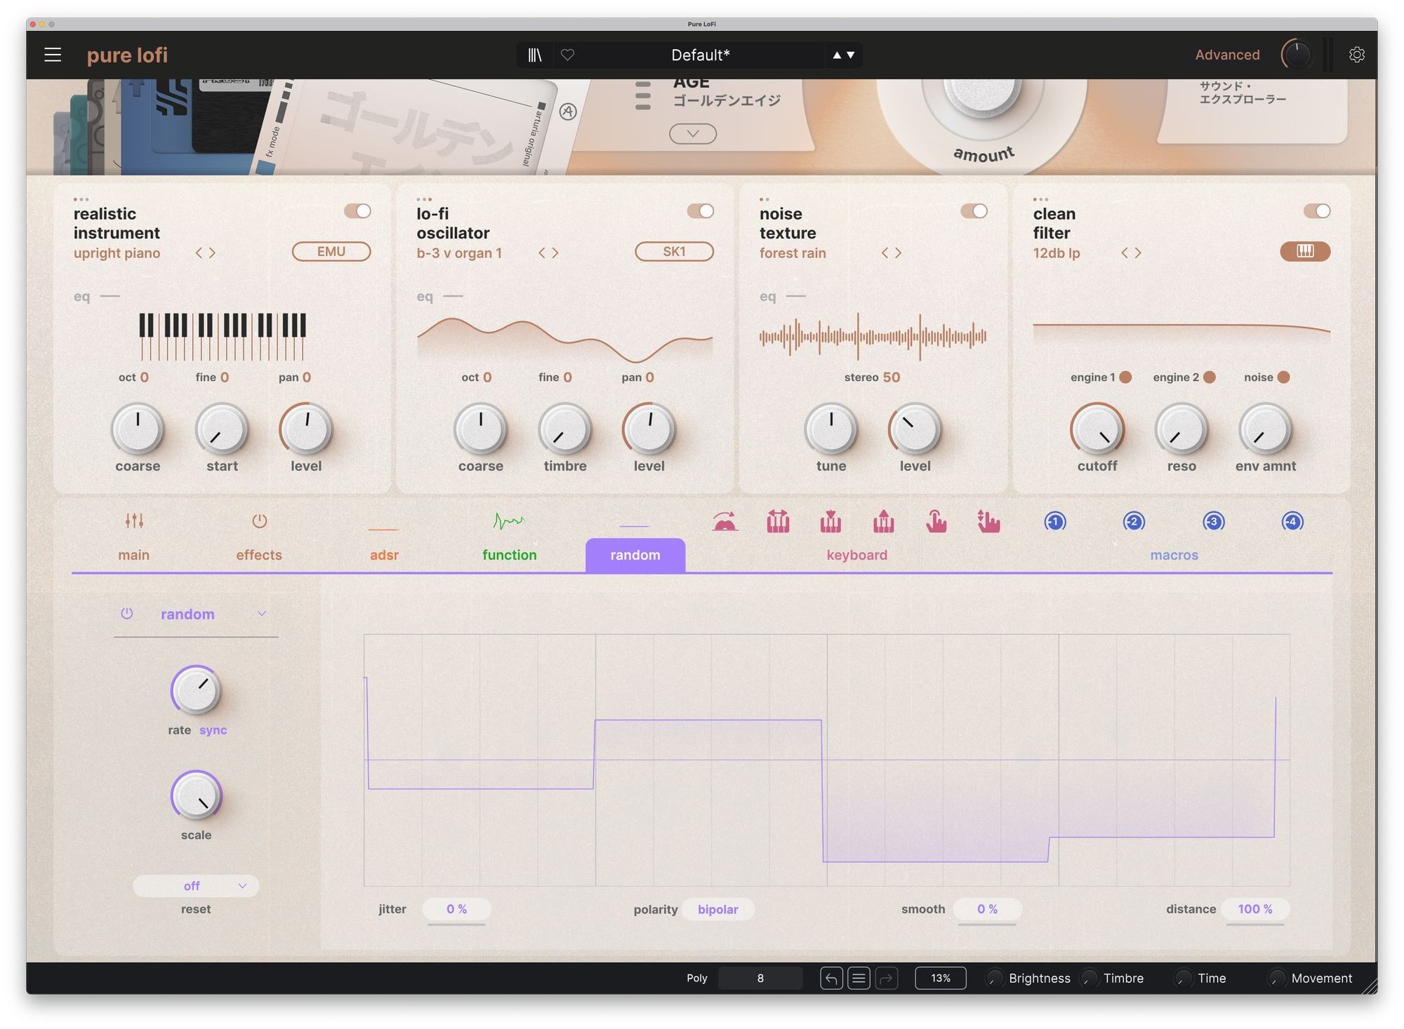Open the hamburger main menu

point(53,55)
